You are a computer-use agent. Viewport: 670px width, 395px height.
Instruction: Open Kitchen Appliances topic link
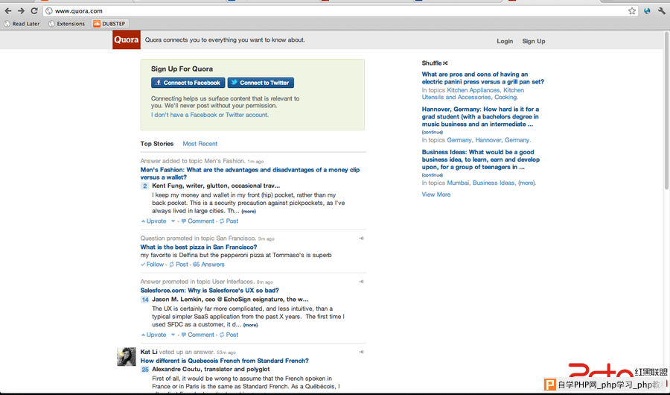(x=473, y=90)
